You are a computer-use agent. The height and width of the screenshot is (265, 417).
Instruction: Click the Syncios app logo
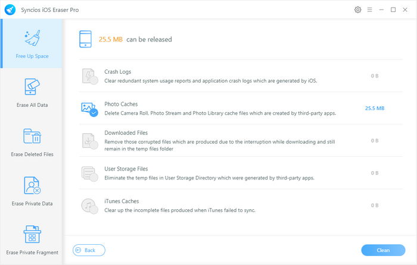point(10,10)
